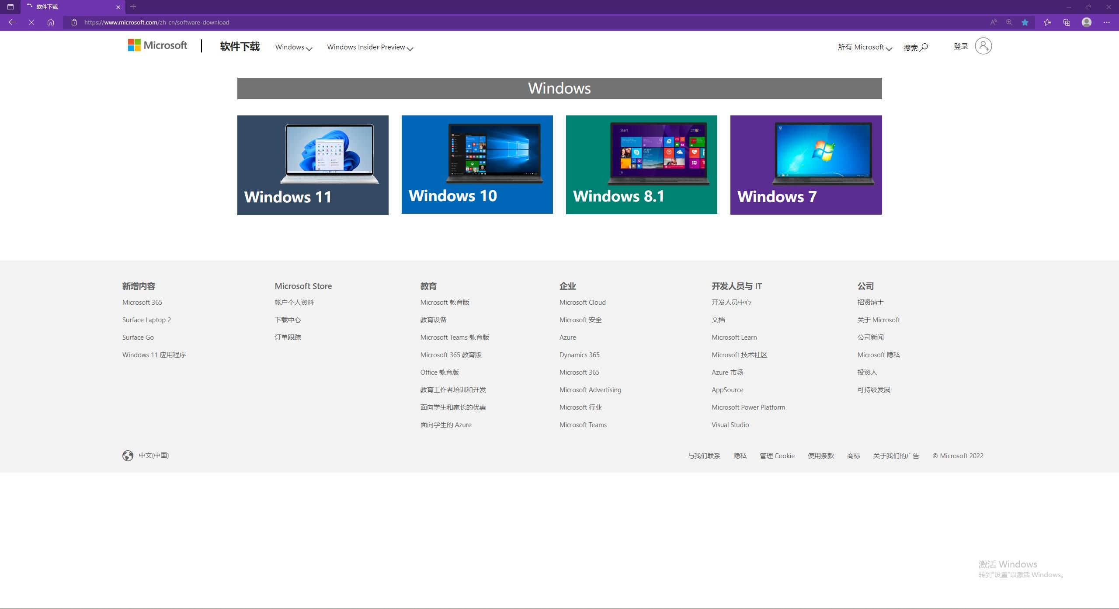Expand Windows Insider Preview dropdown
This screenshot has height=609, width=1119.
click(370, 47)
